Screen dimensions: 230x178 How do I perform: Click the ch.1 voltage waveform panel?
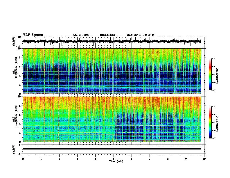114,41
